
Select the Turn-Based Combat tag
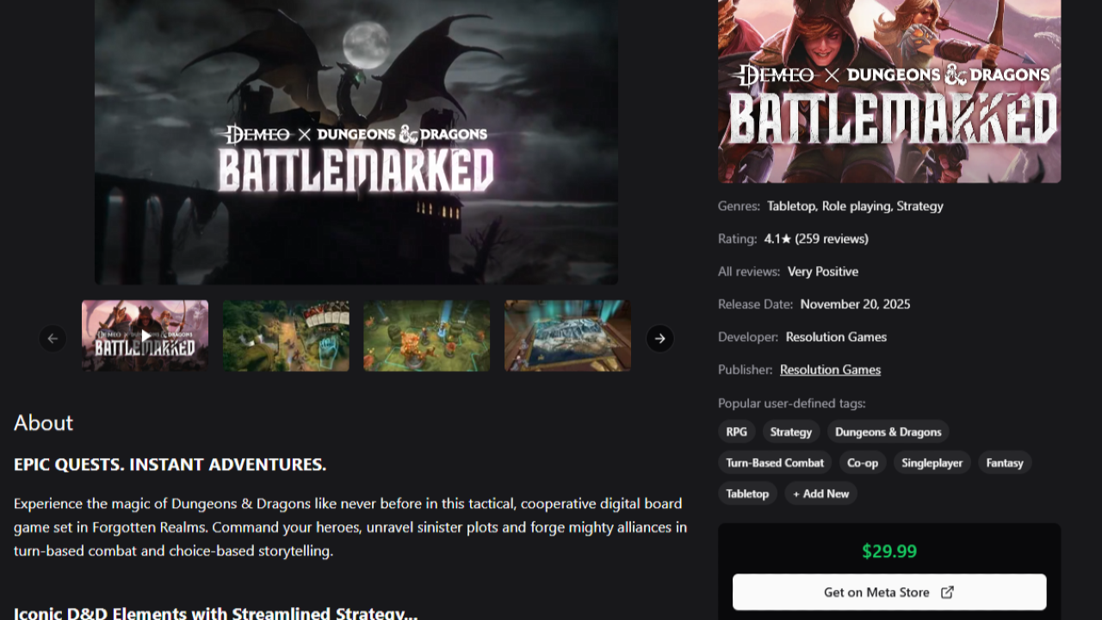(774, 462)
